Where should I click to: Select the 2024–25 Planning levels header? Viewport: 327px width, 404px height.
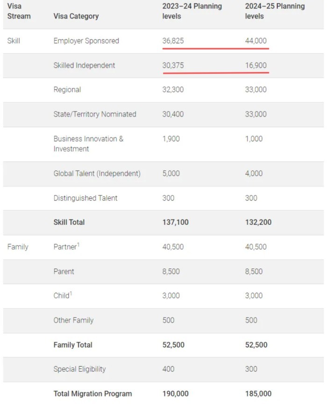[275, 11]
